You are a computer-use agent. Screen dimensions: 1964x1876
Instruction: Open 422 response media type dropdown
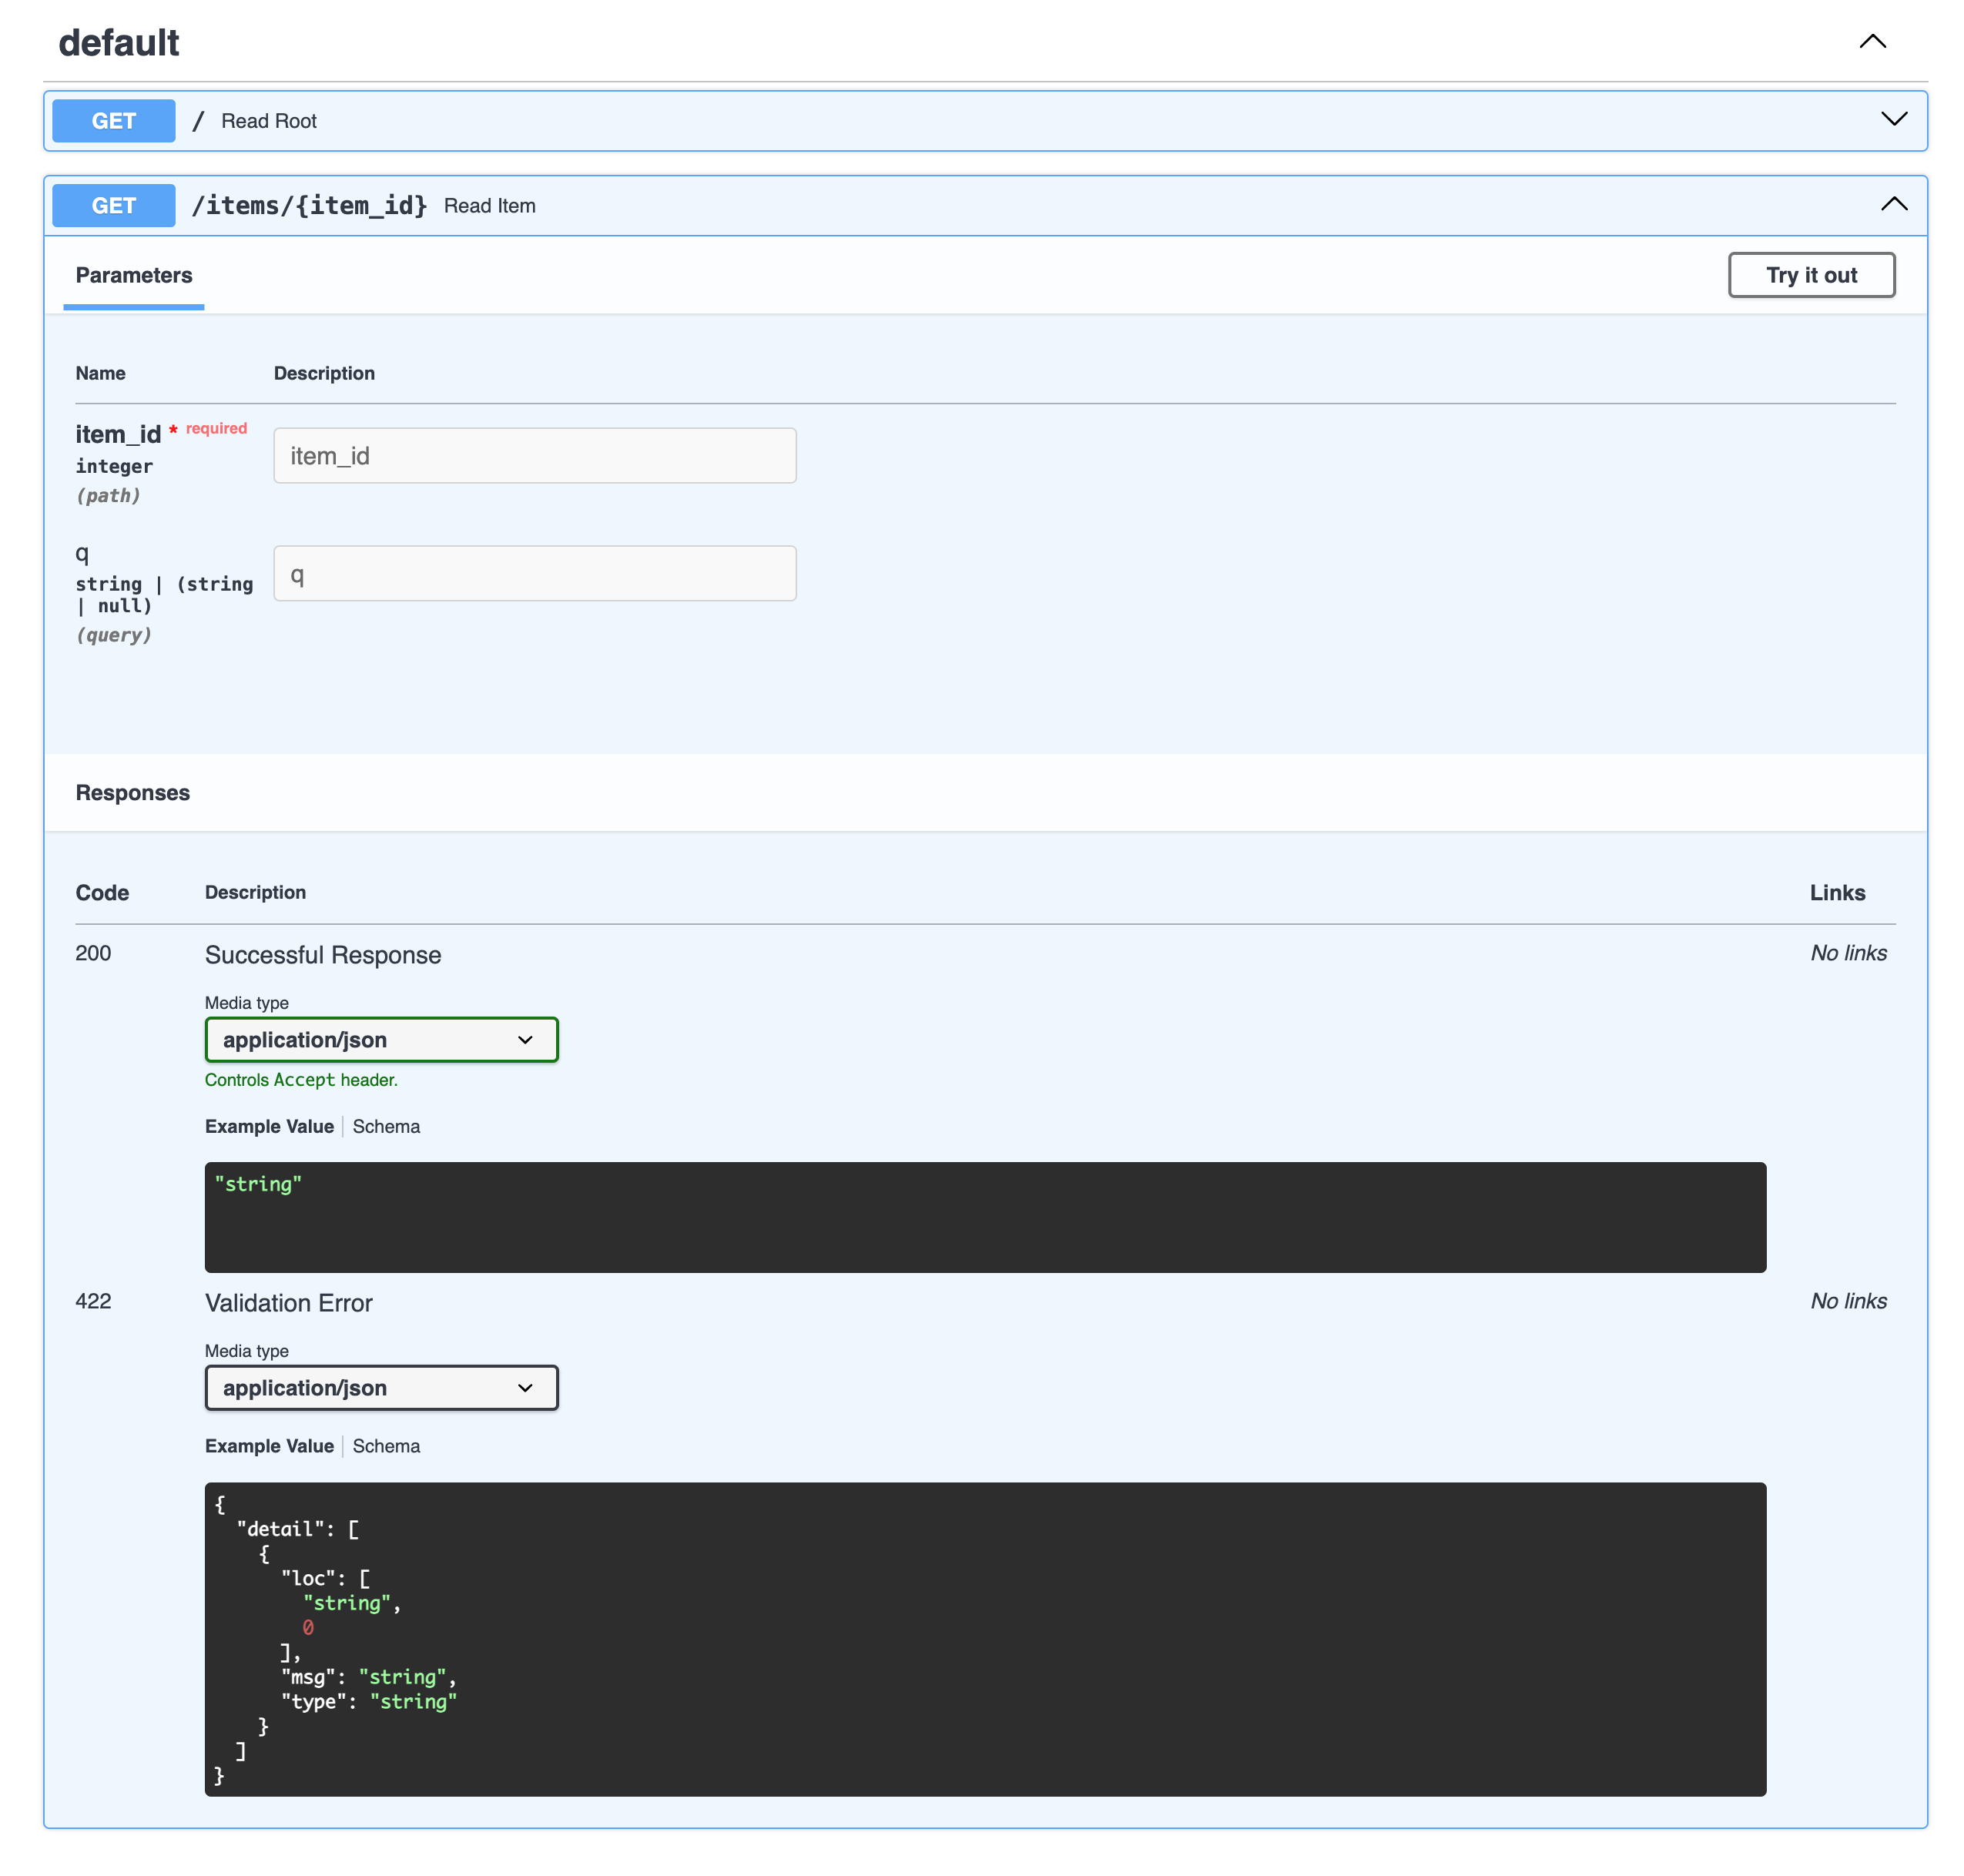(x=381, y=1388)
